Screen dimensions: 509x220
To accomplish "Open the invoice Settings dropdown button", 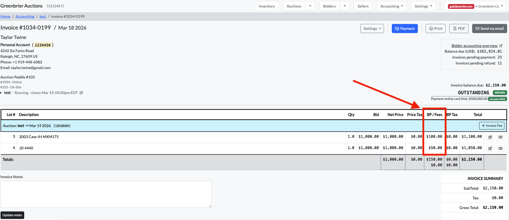I will click(x=372, y=28).
